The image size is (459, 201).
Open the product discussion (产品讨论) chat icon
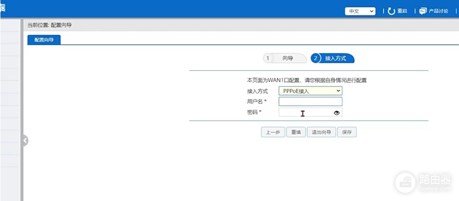[423, 11]
